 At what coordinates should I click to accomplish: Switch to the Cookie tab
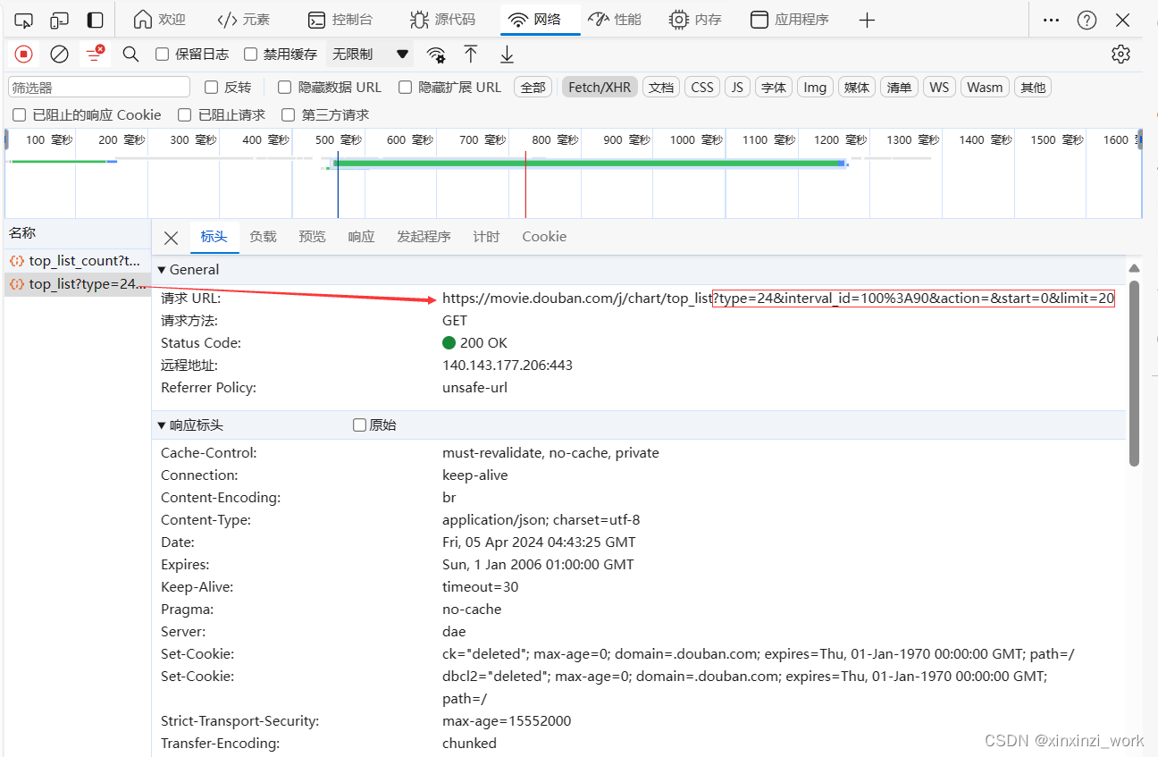[x=544, y=237]
